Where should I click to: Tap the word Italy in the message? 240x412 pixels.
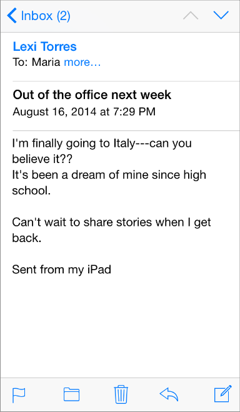tap(124, 144)
